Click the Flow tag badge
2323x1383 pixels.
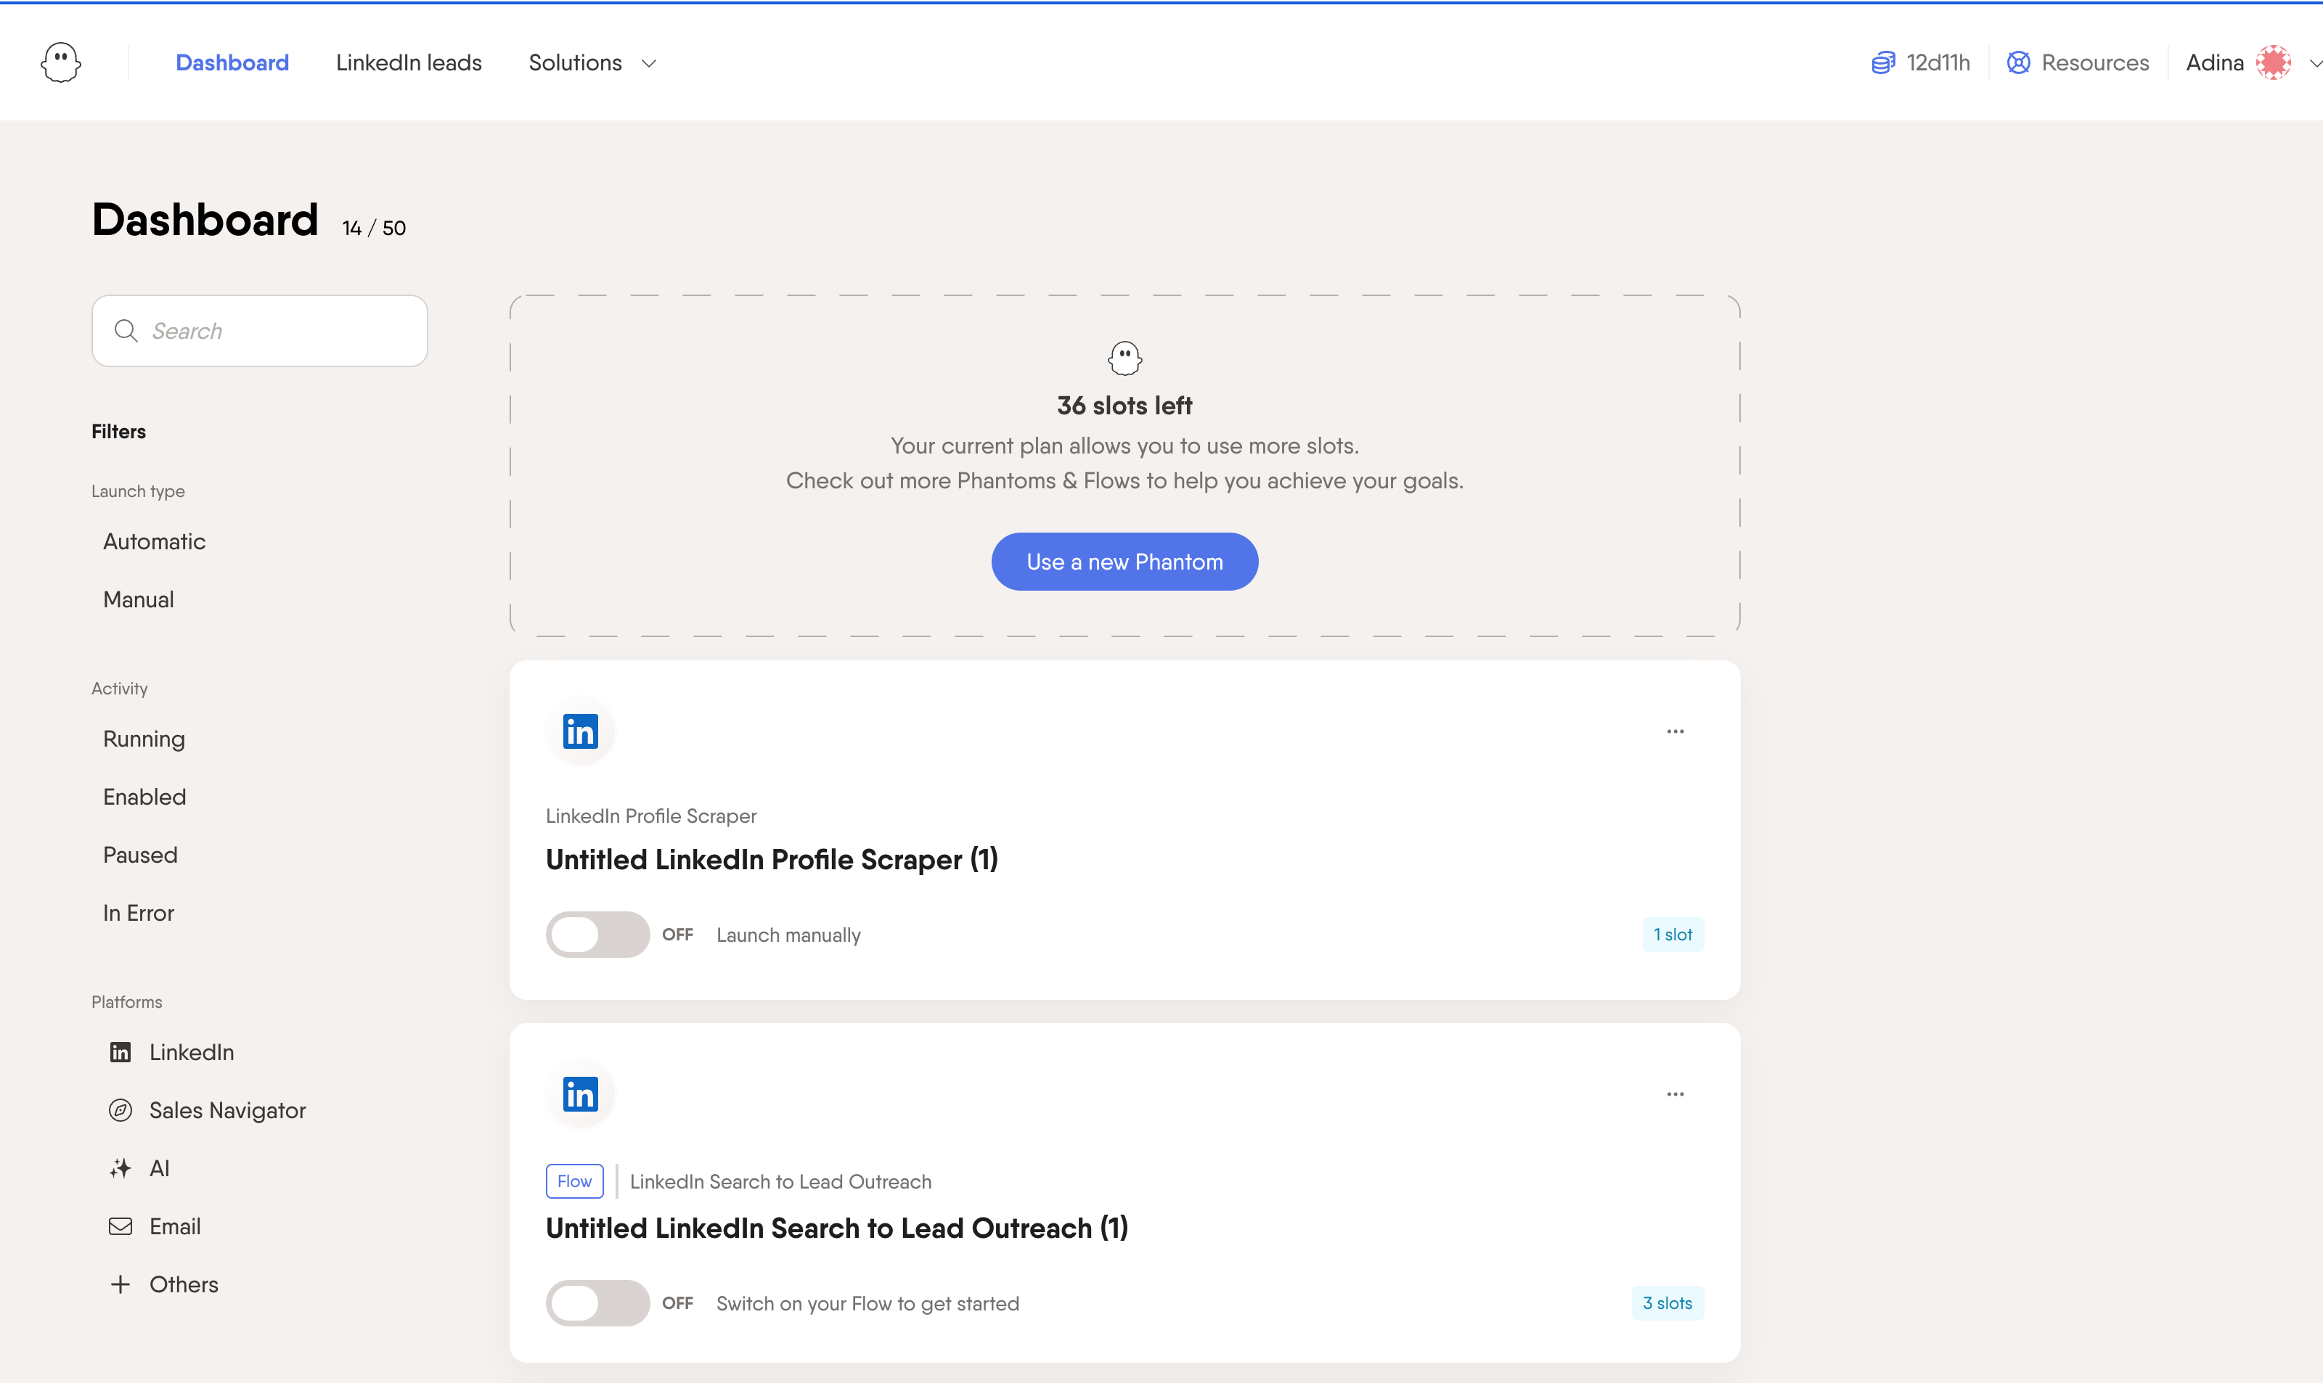(574, 1181)
